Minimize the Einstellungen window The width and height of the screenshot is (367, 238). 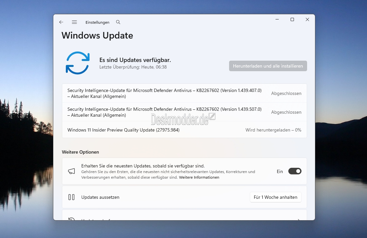pyautogui.click(x=277, y=19)
